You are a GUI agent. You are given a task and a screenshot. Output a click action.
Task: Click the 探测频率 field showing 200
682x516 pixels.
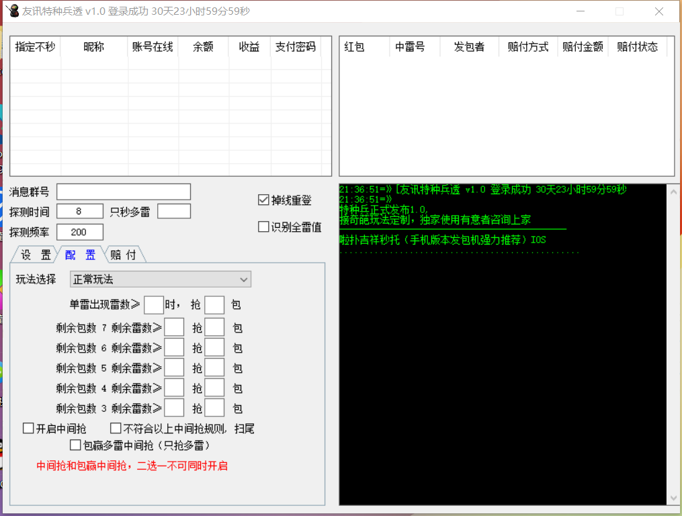pyautogui.click(x=80, y=232)
